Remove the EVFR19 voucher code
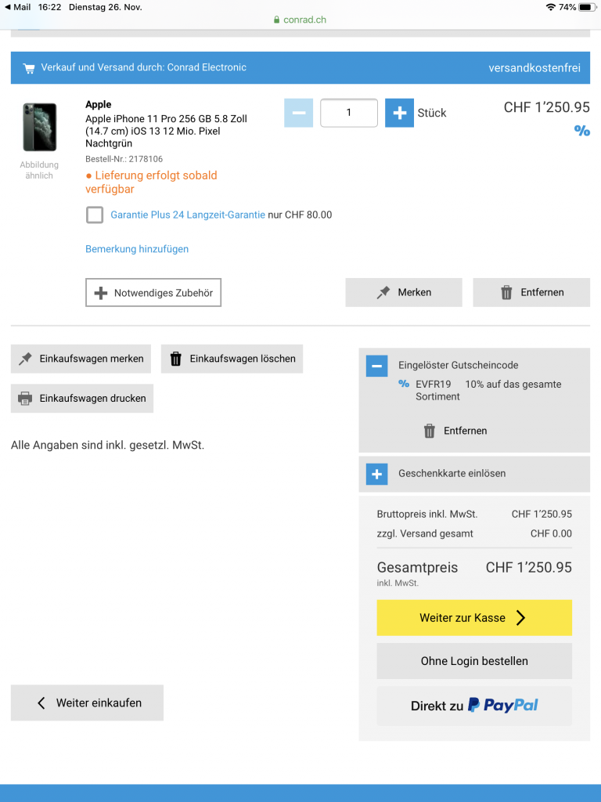 [455, 431]
